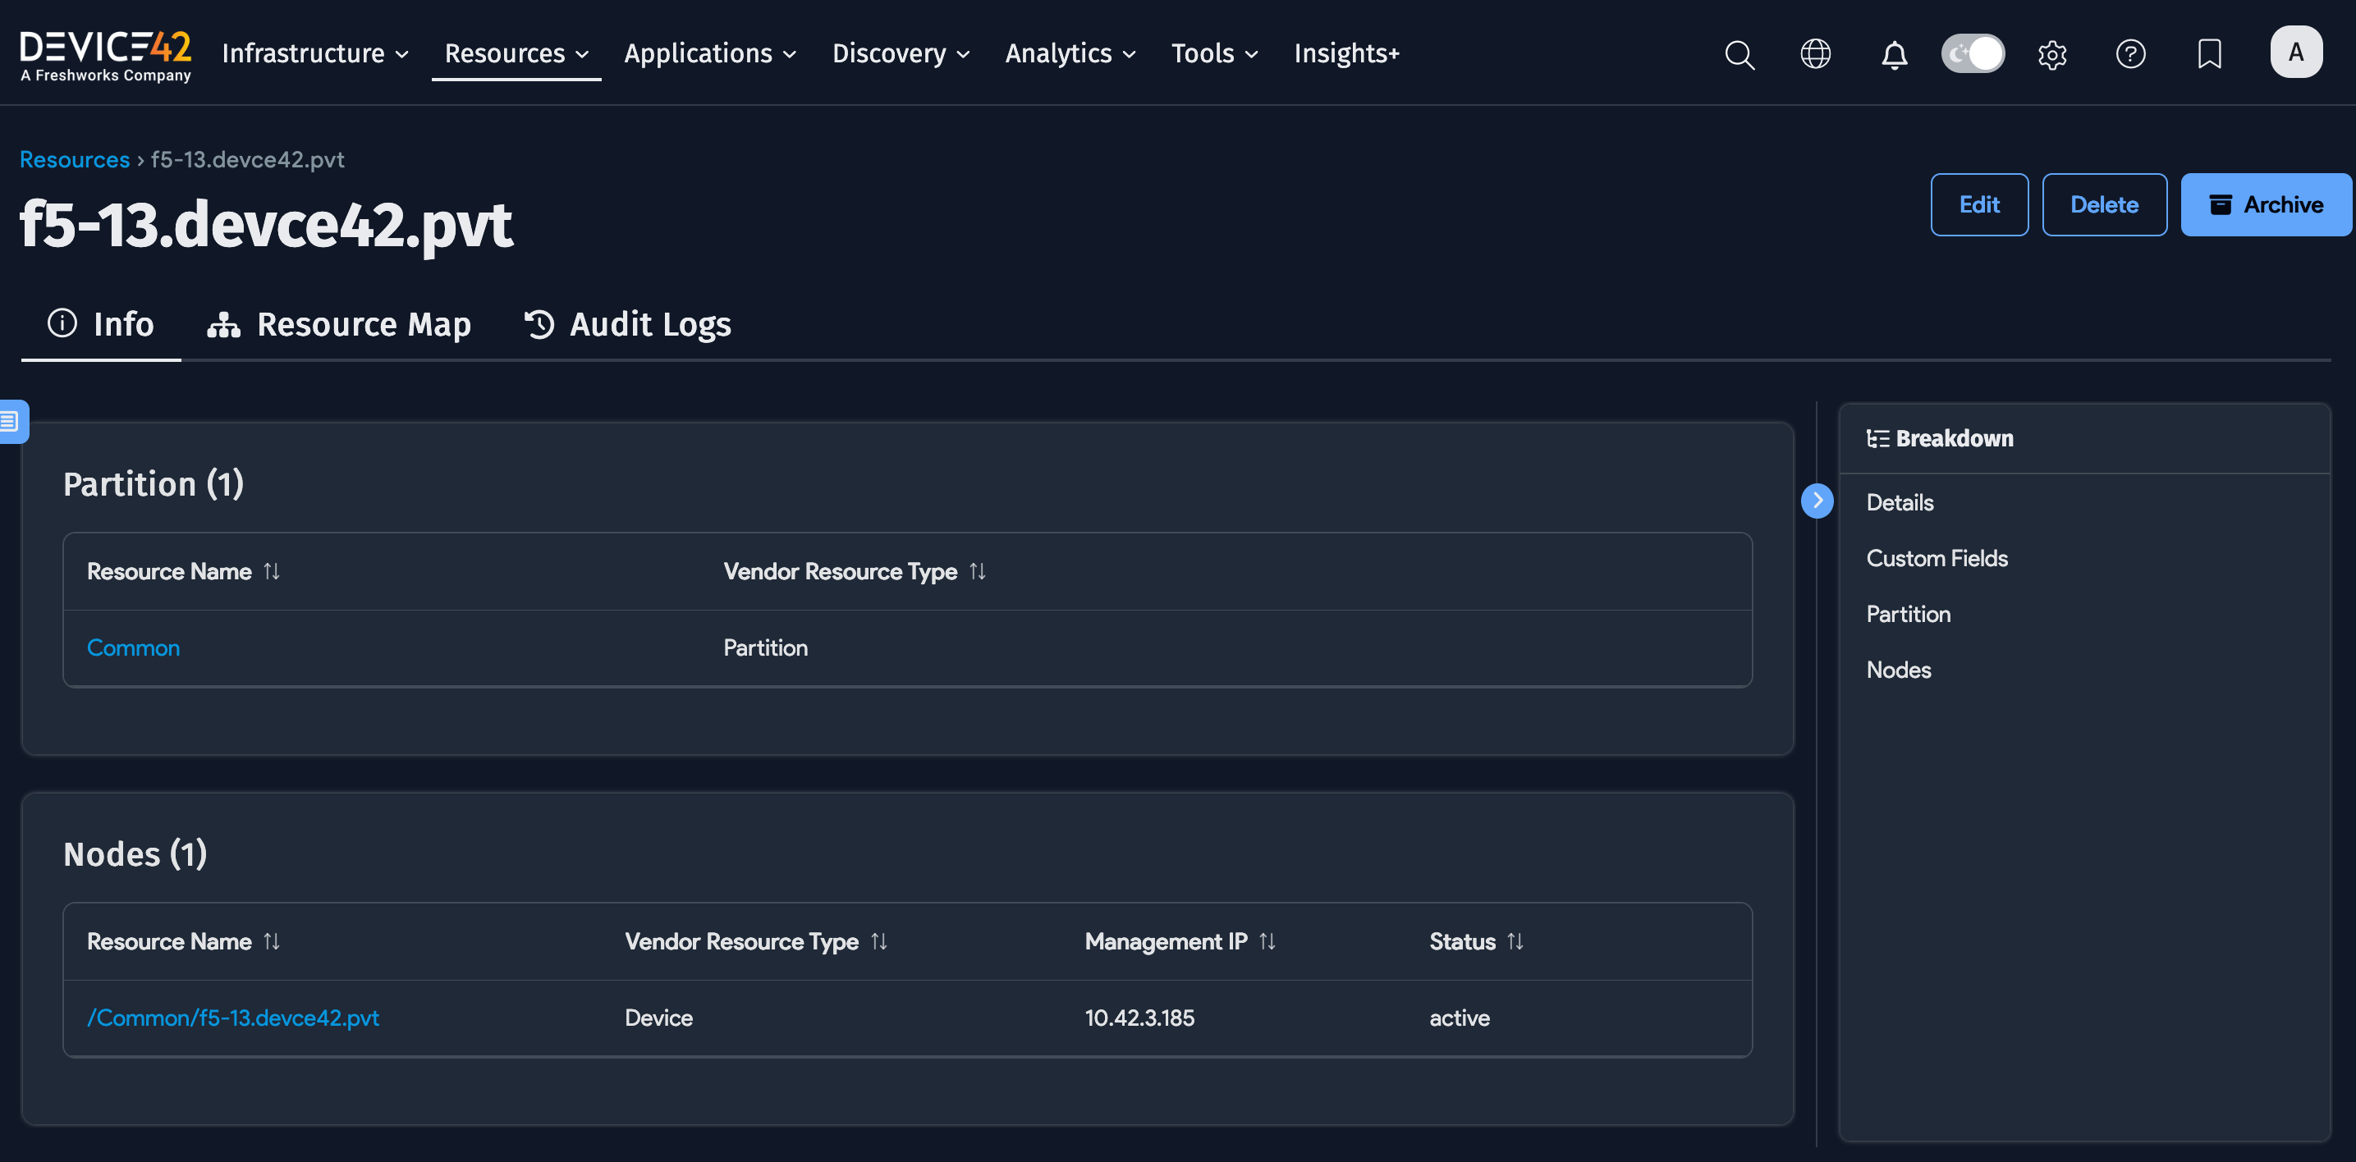Toggle dark mode switch
This screenshot has width=2356, height=1162.
[1973, 53]
